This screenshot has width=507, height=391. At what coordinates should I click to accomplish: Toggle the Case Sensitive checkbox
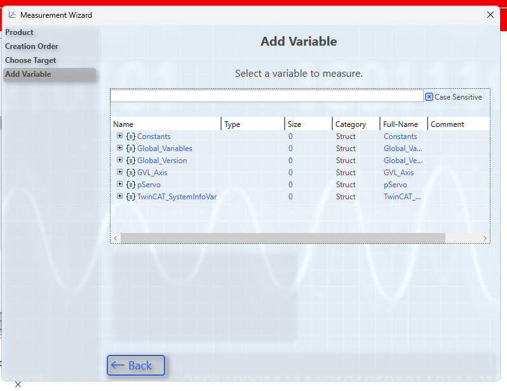tap(429, 97)
